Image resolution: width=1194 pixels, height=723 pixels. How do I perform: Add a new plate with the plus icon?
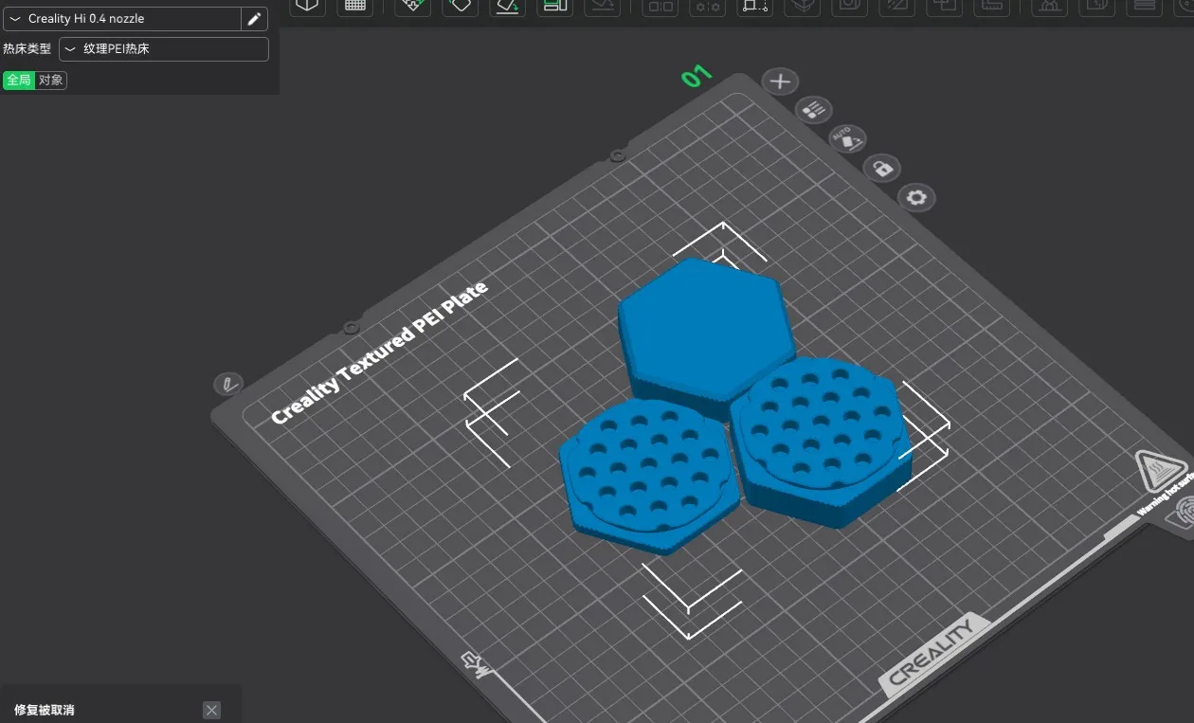point(780,81)
